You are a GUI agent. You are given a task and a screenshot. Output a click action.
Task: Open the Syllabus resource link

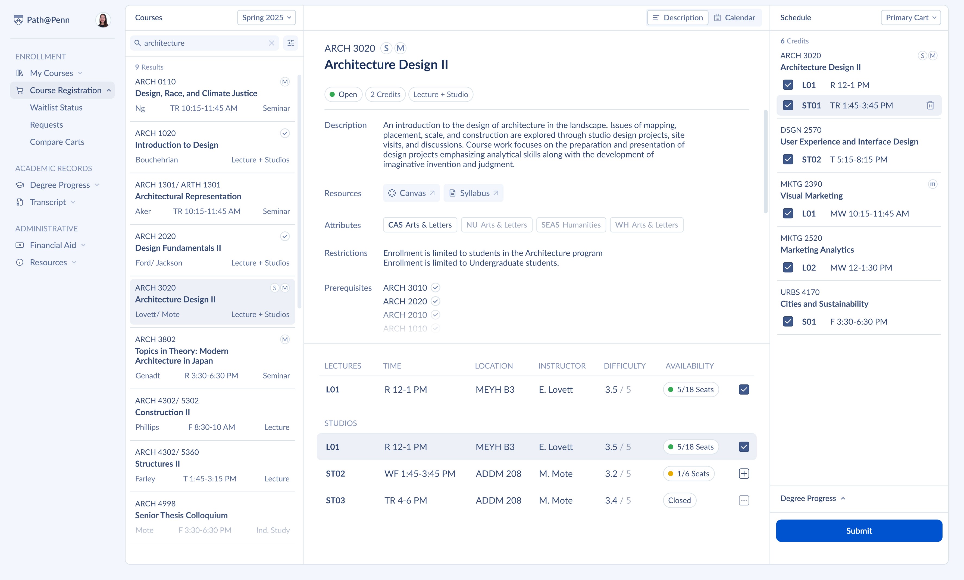tap(473, 193)
